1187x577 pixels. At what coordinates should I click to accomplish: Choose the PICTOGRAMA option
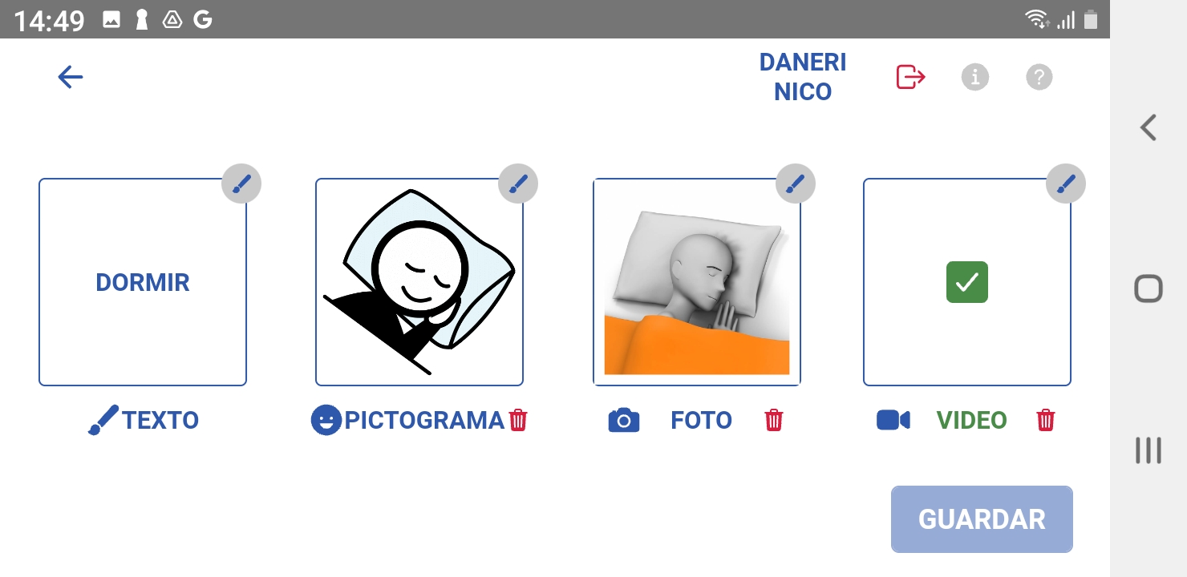[424, 420]
